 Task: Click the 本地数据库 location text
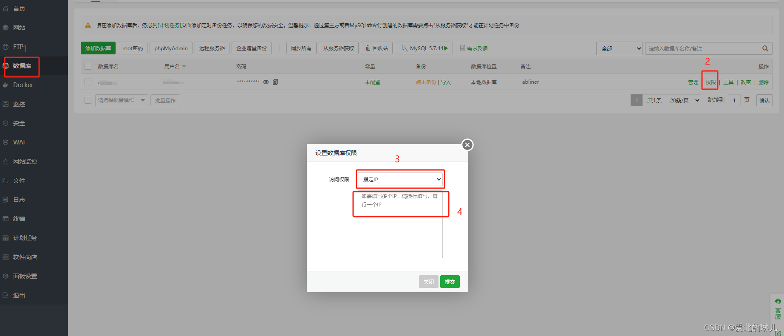pos(484,82)
